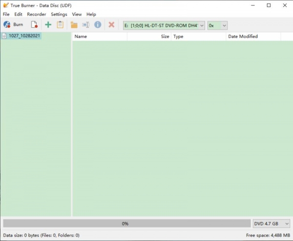293x241 pixels.
Task: Add files using the green plus icon
Action: point(48,24)
